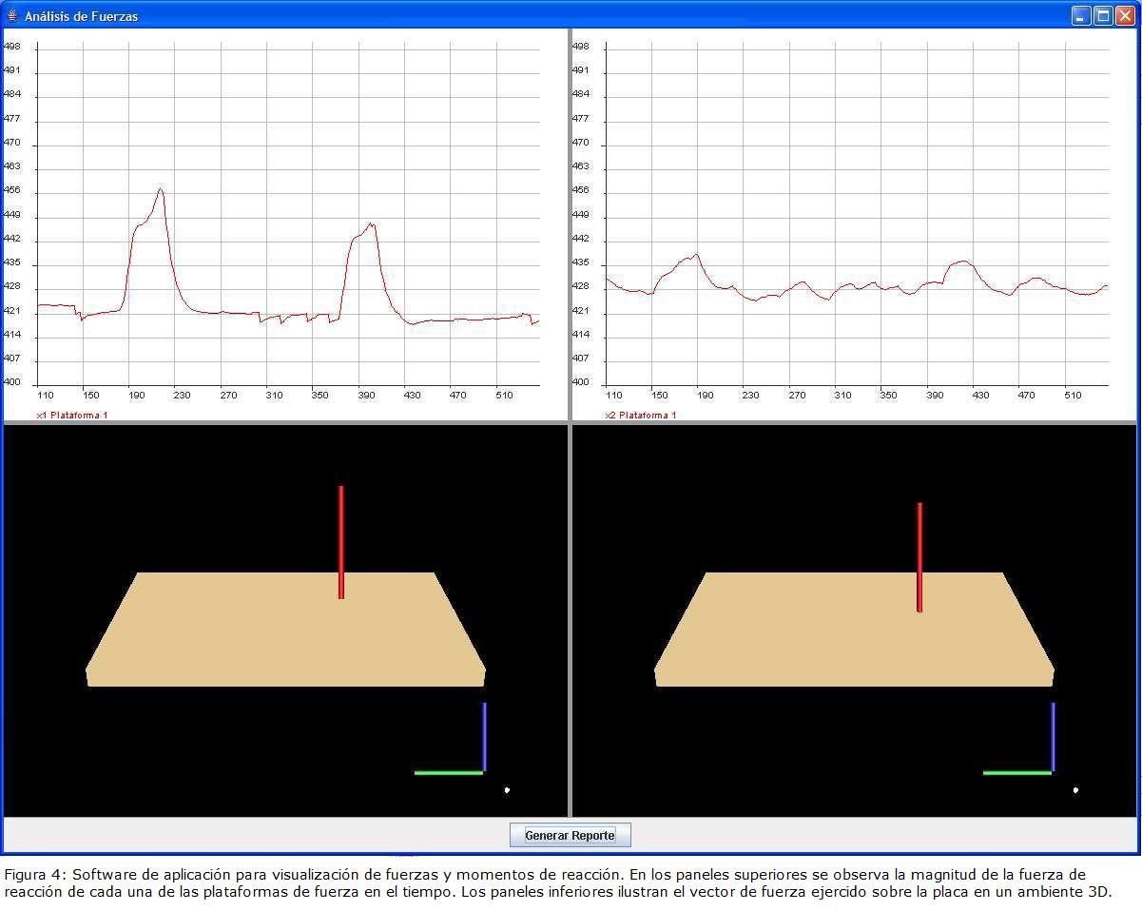The height and width of the screenshot is (911, 1142).
Task: Click the green horizontal axis in right 3D view
Action: pyautogui.click(x=1016, y=773)
